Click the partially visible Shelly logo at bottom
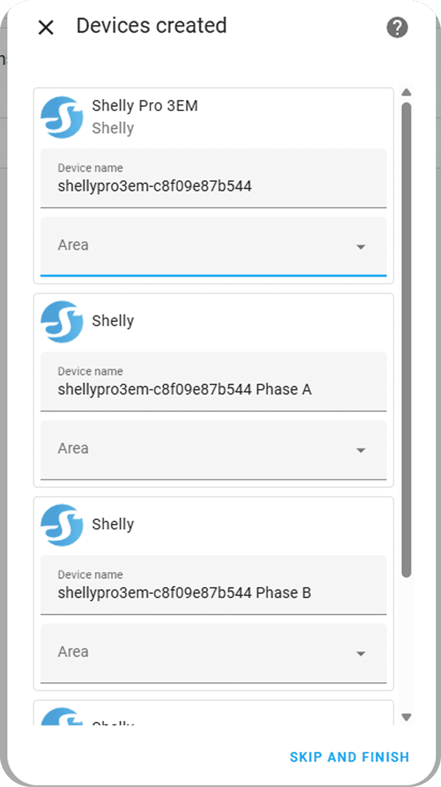This screenshot has height=787, width=441. [x=62, y=717]
